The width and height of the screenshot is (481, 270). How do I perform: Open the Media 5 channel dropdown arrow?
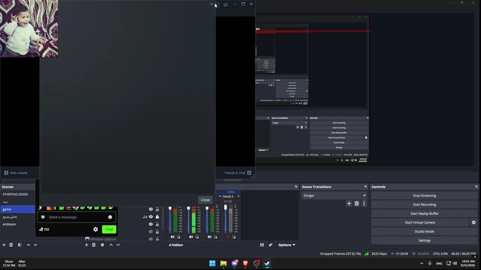(238, 196)
